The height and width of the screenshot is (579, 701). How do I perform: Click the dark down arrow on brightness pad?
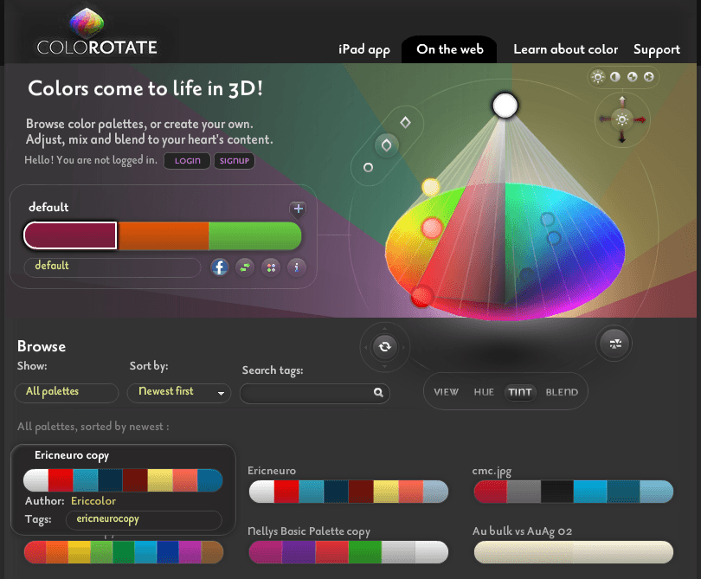[x=622, y=137]
